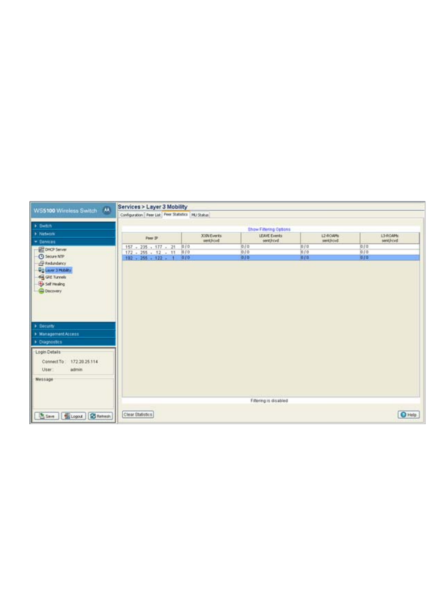Click the Self Healing icon
Viewport: 429px width, 595px height.
click(41, 284)
